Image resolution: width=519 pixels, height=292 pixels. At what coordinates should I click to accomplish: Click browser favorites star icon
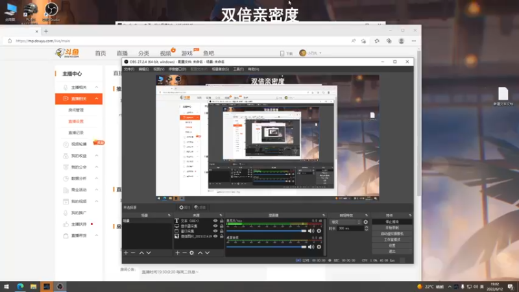point(377,41)
